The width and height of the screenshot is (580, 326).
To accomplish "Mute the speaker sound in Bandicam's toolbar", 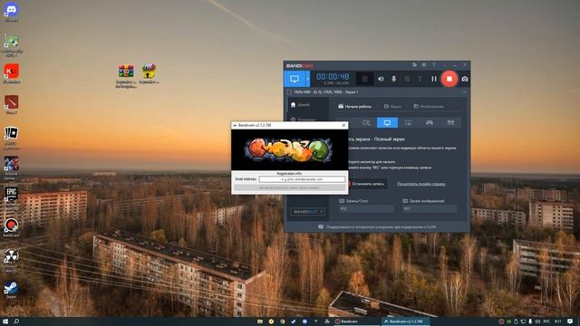I will (x=381, y=79).
